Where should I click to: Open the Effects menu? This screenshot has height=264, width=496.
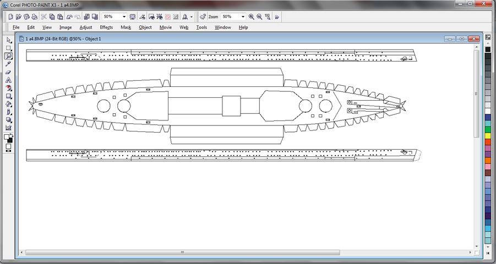pyautogui.click(x=106, y=27)
